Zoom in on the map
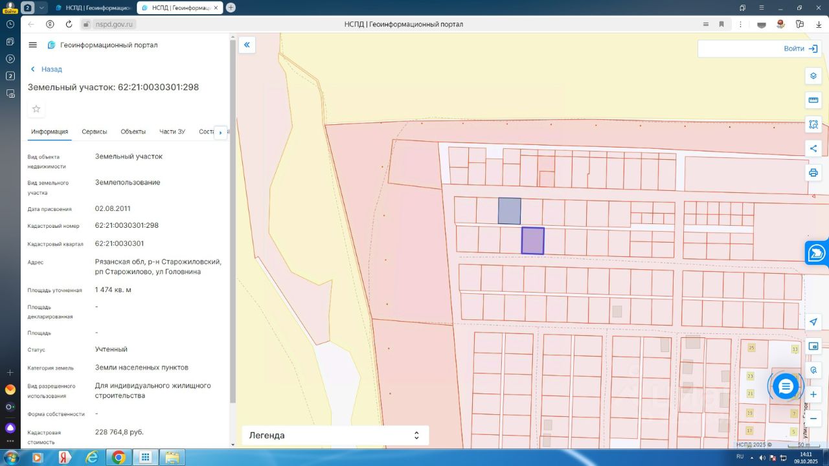The height and width of the screenshot is (466, 829). tap(813, 394)
